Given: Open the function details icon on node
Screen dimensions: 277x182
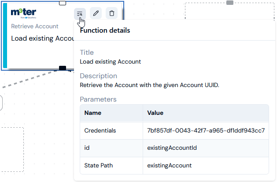Looking at the screenshot, I should click(x=80, y=13).
